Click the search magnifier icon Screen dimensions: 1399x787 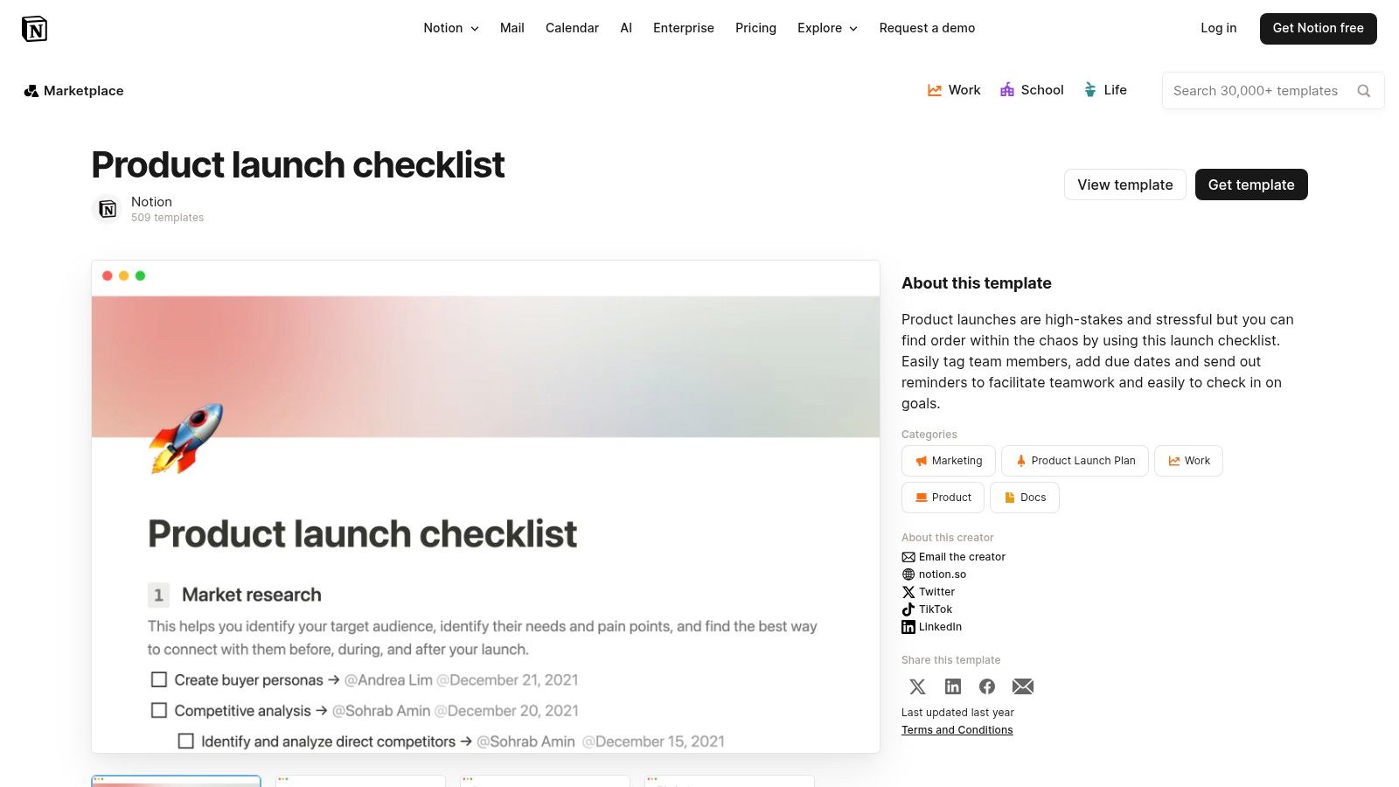coord(1364,90)
